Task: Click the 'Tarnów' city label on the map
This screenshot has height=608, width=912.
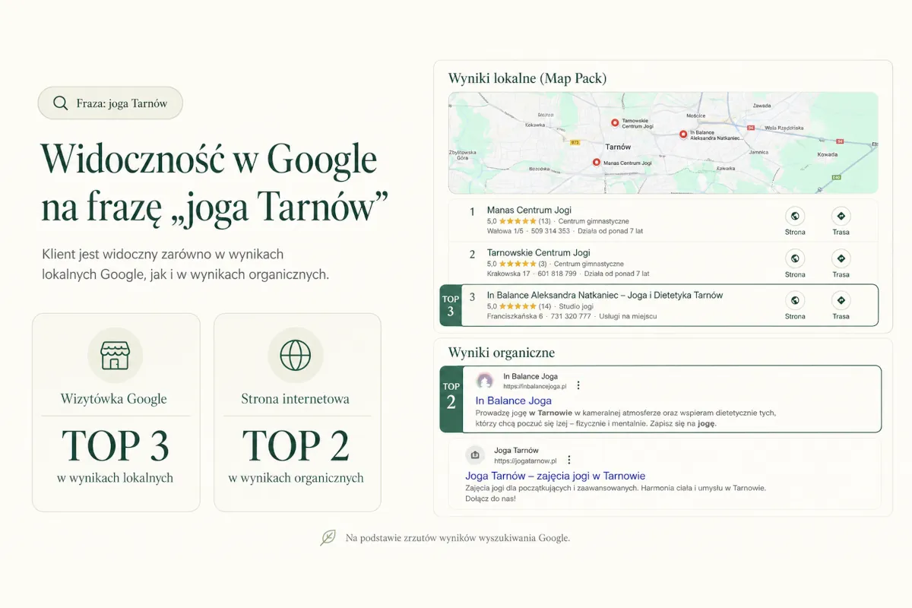Action: coord(618,147)
